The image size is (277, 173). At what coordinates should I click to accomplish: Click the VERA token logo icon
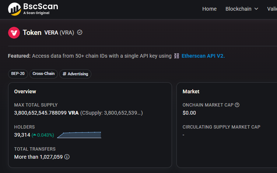tap(14, 33)
